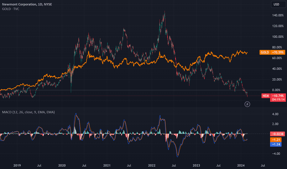This screenshot has height=169, width=287.
Task: Click the 04:19:14 countdown timer
Action: (x=278, y=100)
